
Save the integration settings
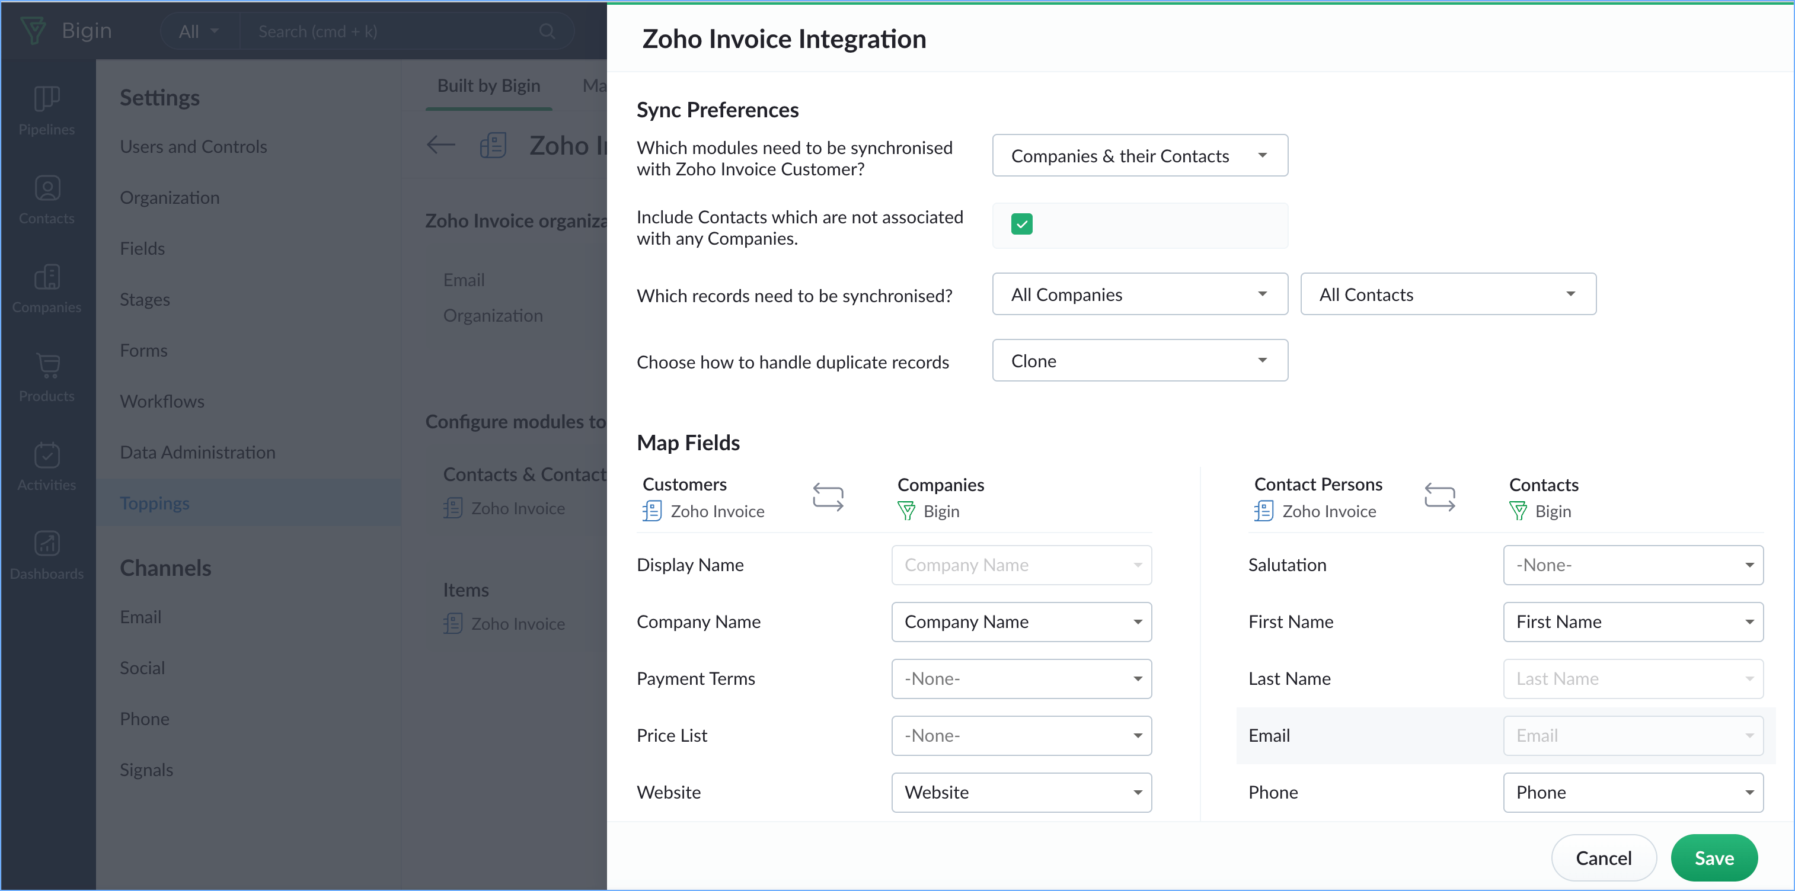[1713, 858]
